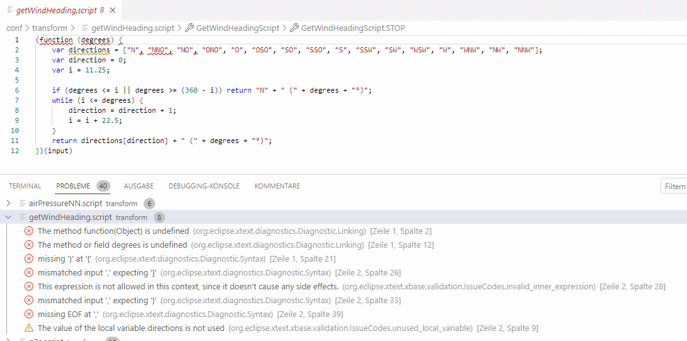
Task: Close the getWindHeading.script editor tab
Action: (113, 11)
